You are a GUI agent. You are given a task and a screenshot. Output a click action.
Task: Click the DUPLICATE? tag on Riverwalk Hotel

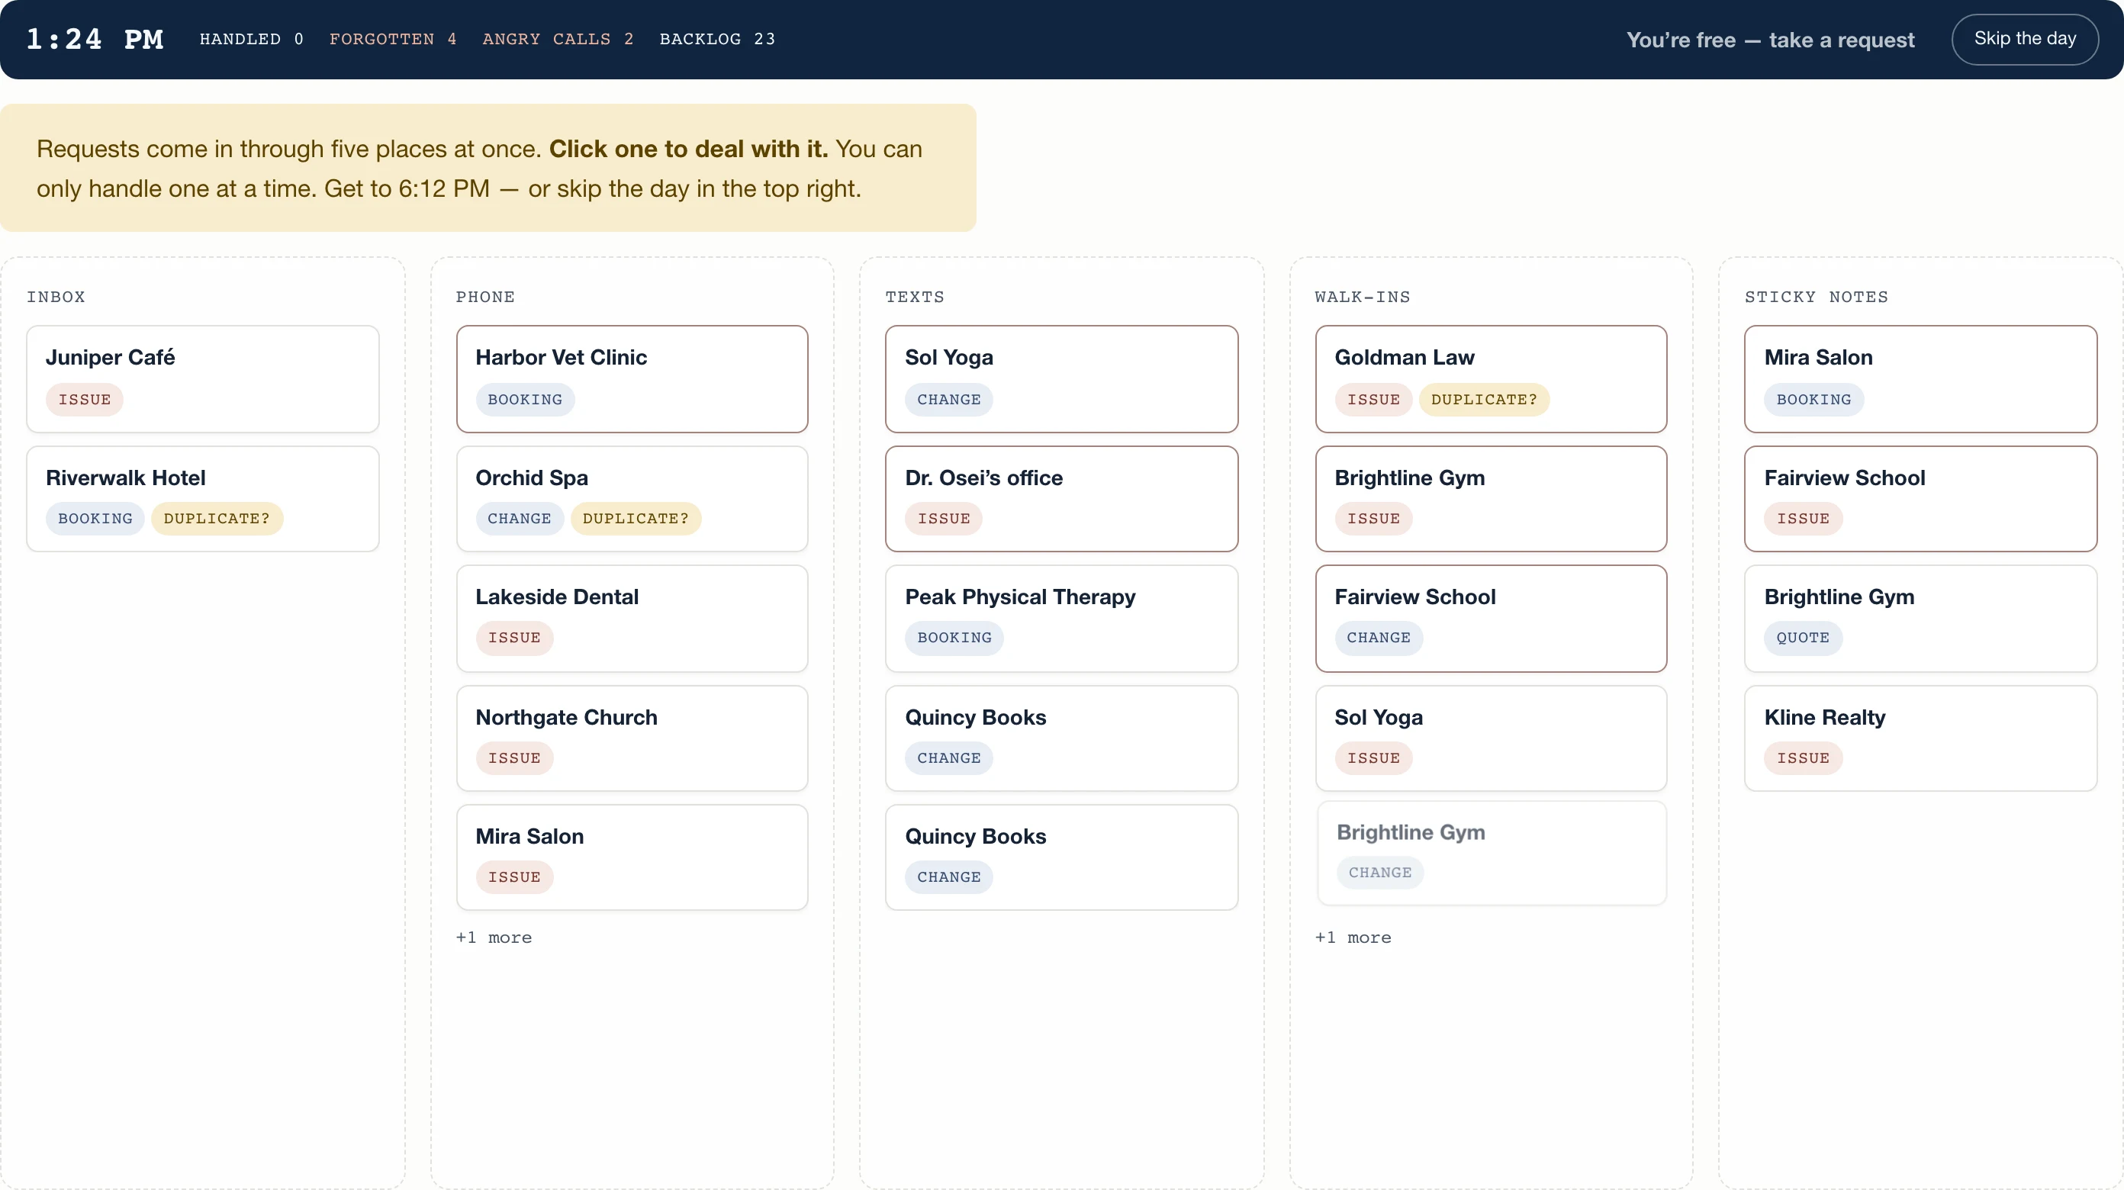[x=217, y=519]
